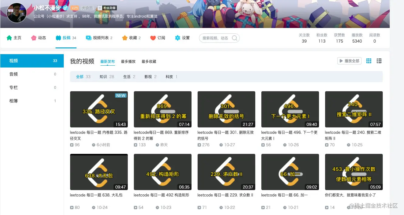
Task: Open the 240. 搜索二维矩阵 II thumbnail
Action: (354, 109)
